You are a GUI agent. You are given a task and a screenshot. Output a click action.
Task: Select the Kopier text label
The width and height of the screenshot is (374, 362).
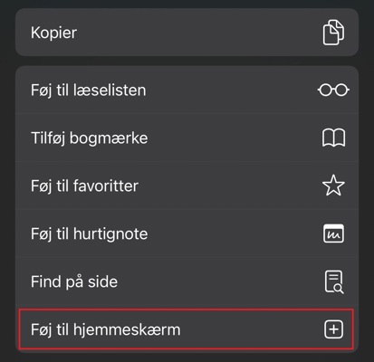(x=53, y=33)
